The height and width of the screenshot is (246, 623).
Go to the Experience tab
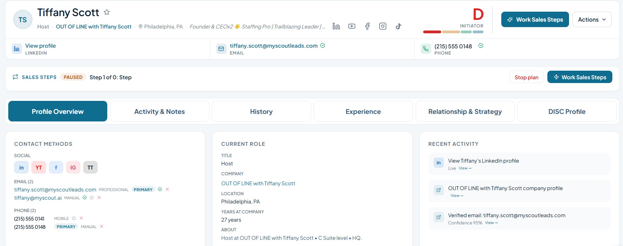point(363,111)
